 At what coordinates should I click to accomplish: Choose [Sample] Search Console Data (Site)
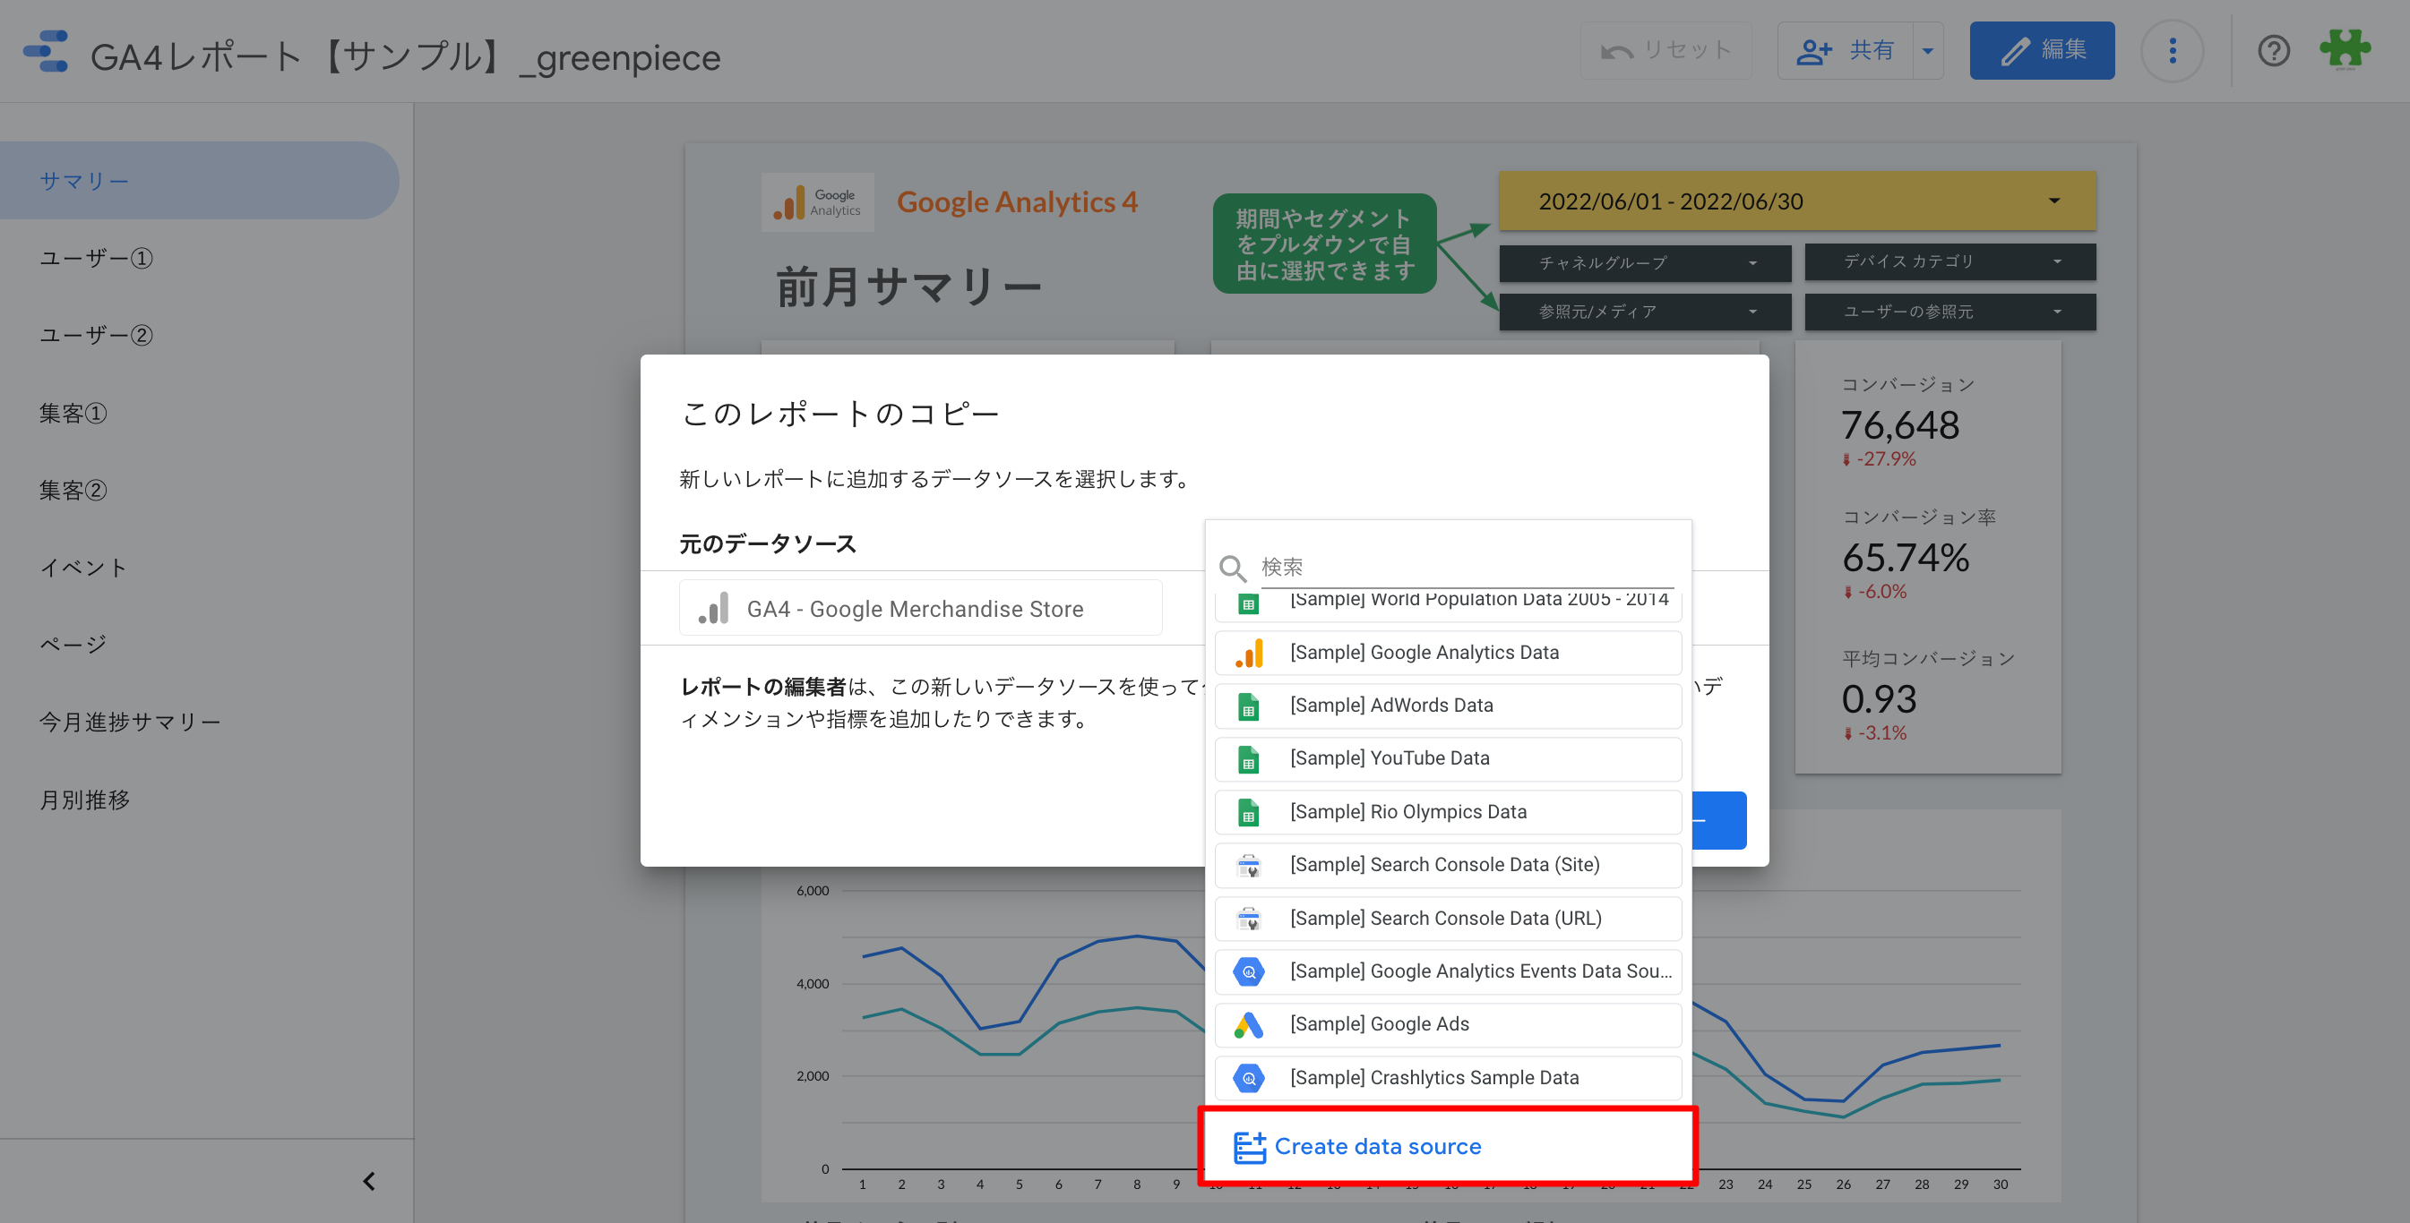[1447, 865]
